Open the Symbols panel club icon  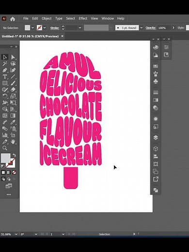click(156, 81)
